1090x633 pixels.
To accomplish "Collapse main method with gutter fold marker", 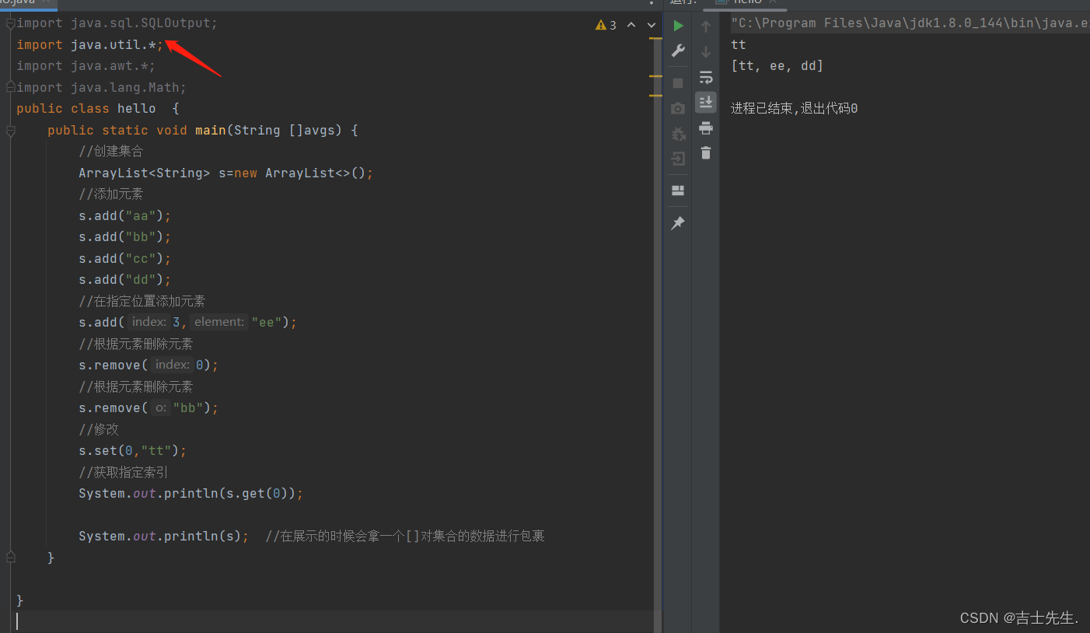I will pyautogui.click(x=10, y=130).
